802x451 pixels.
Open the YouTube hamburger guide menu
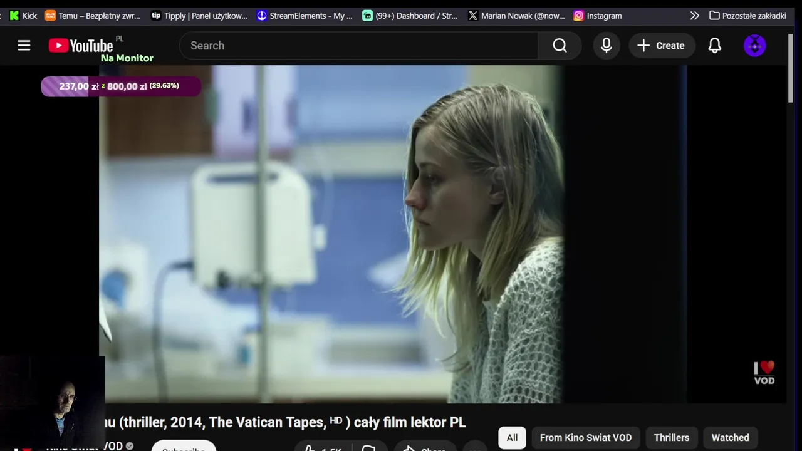click(x=24, y=46)
